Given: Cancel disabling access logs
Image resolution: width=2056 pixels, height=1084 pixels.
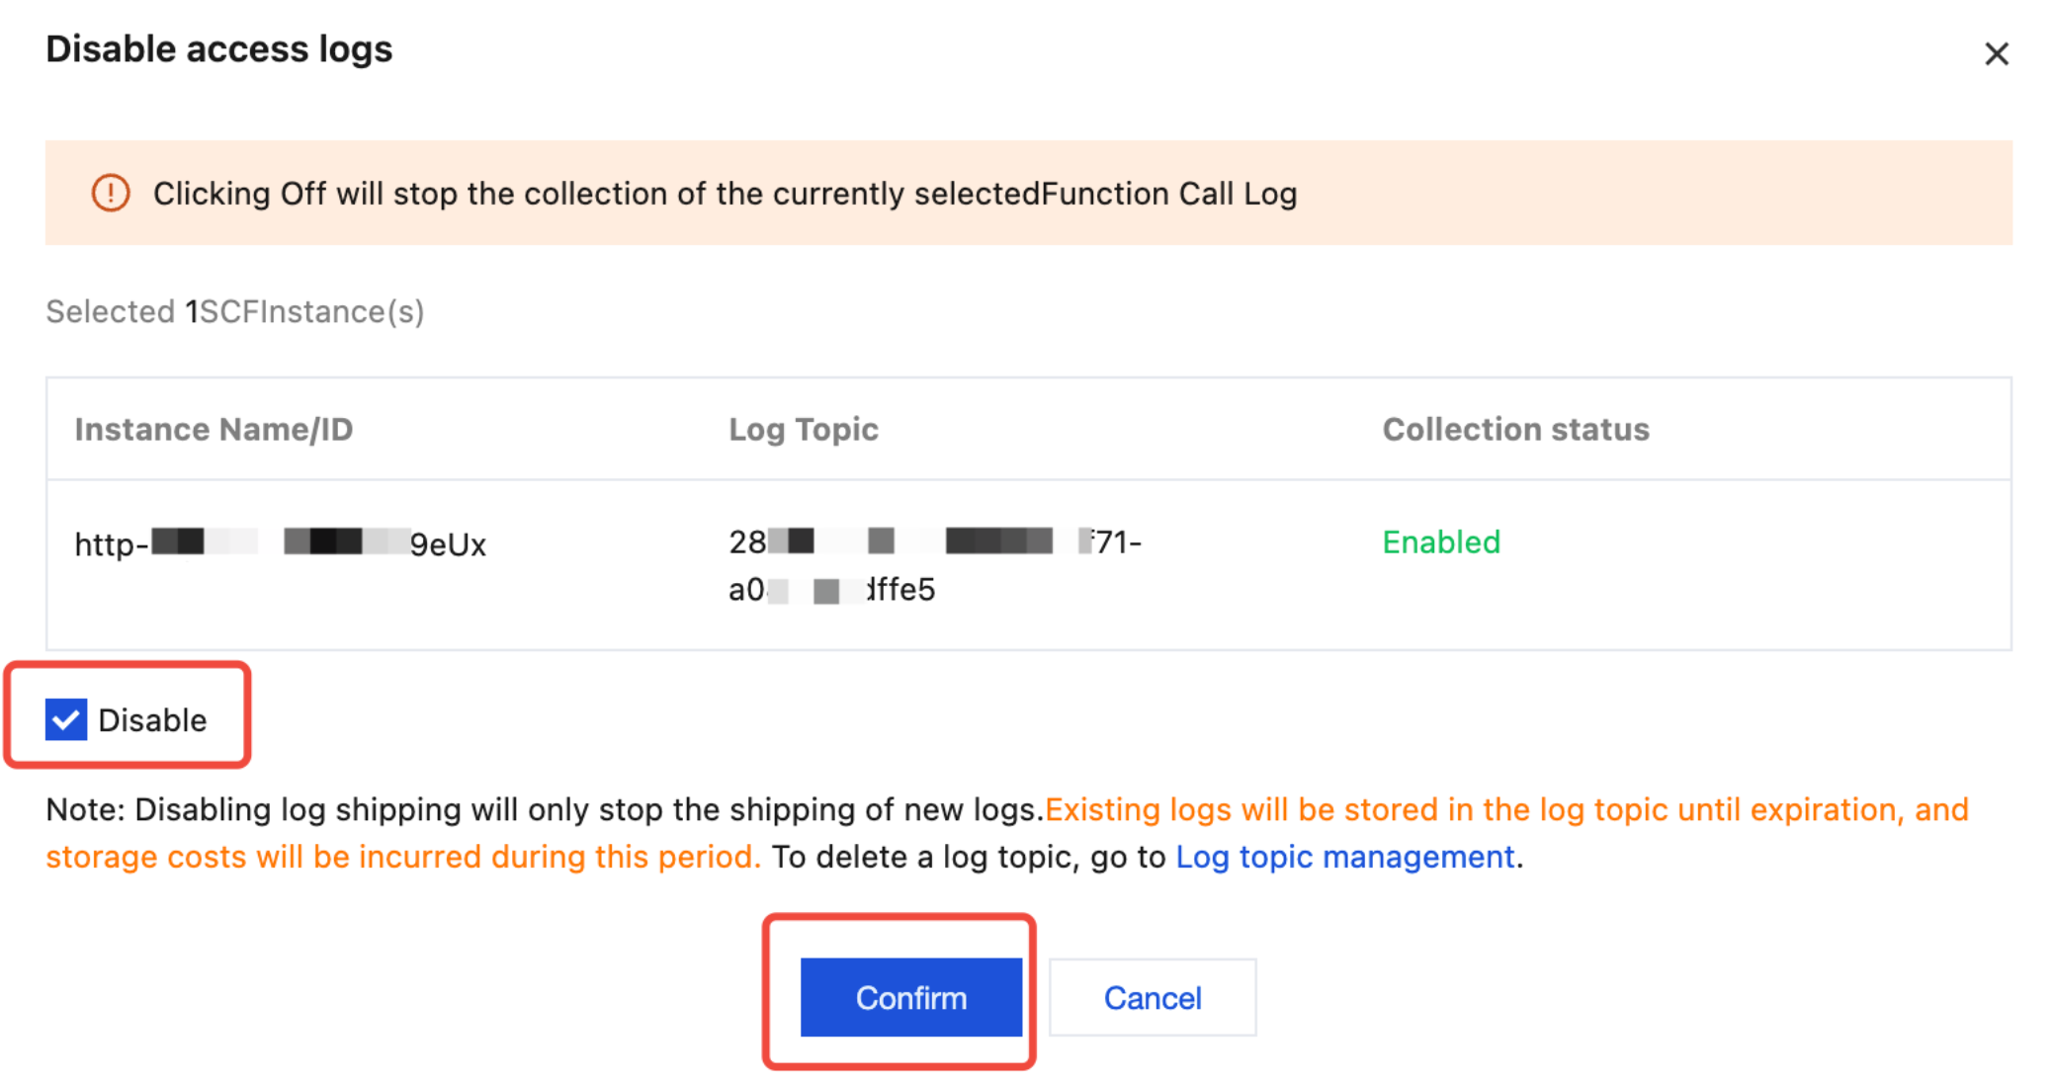Looking at the screenshot, I should 1152,997.
